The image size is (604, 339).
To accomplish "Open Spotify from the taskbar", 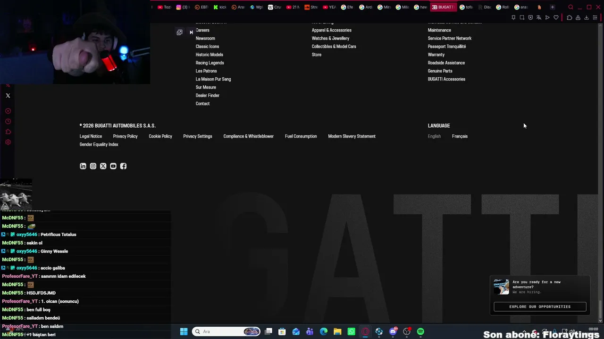I will pos(420,331).
